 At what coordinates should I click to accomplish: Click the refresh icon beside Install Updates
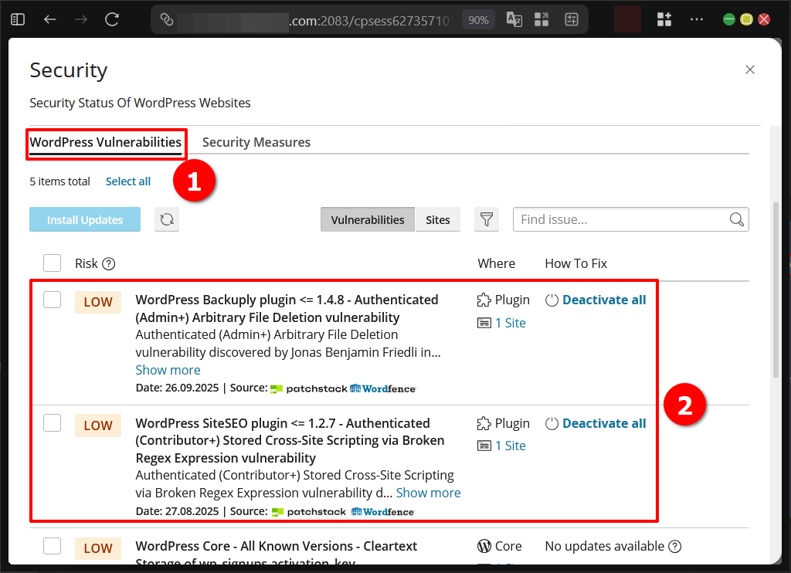[166, 219]
